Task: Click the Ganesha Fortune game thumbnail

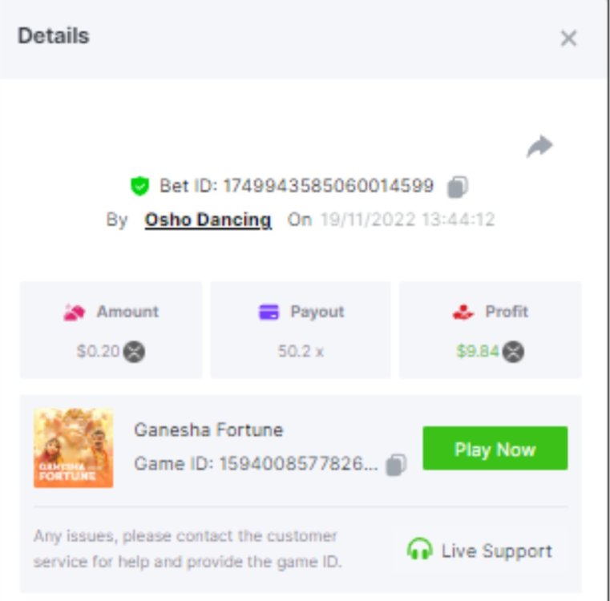Action: point(74,447)
